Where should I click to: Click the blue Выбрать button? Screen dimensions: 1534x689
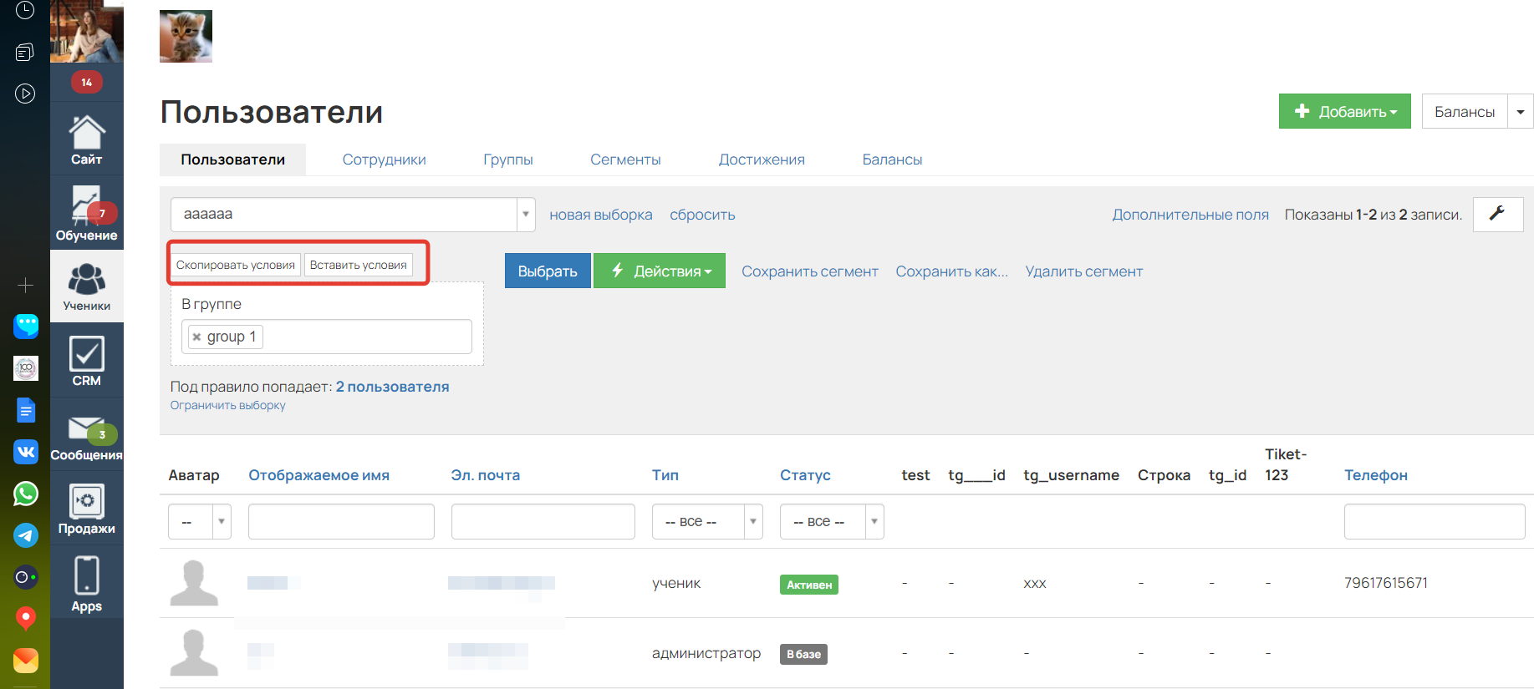coord(548,271)
